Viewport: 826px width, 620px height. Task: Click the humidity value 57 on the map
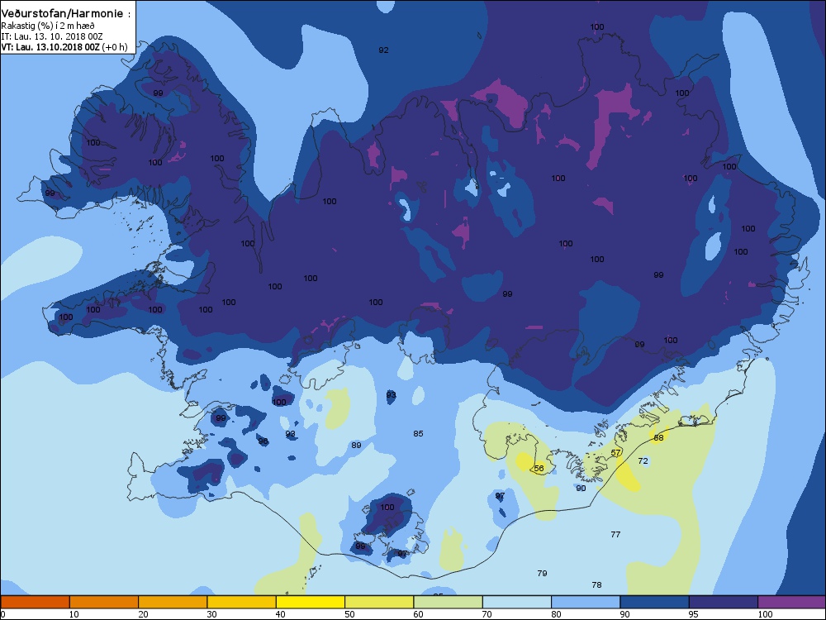click(616, 453)
